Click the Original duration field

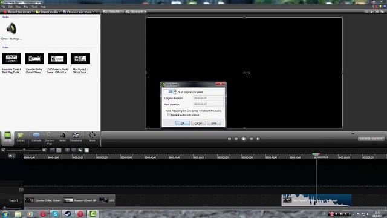pyautogui.click(x=208, y=98)
